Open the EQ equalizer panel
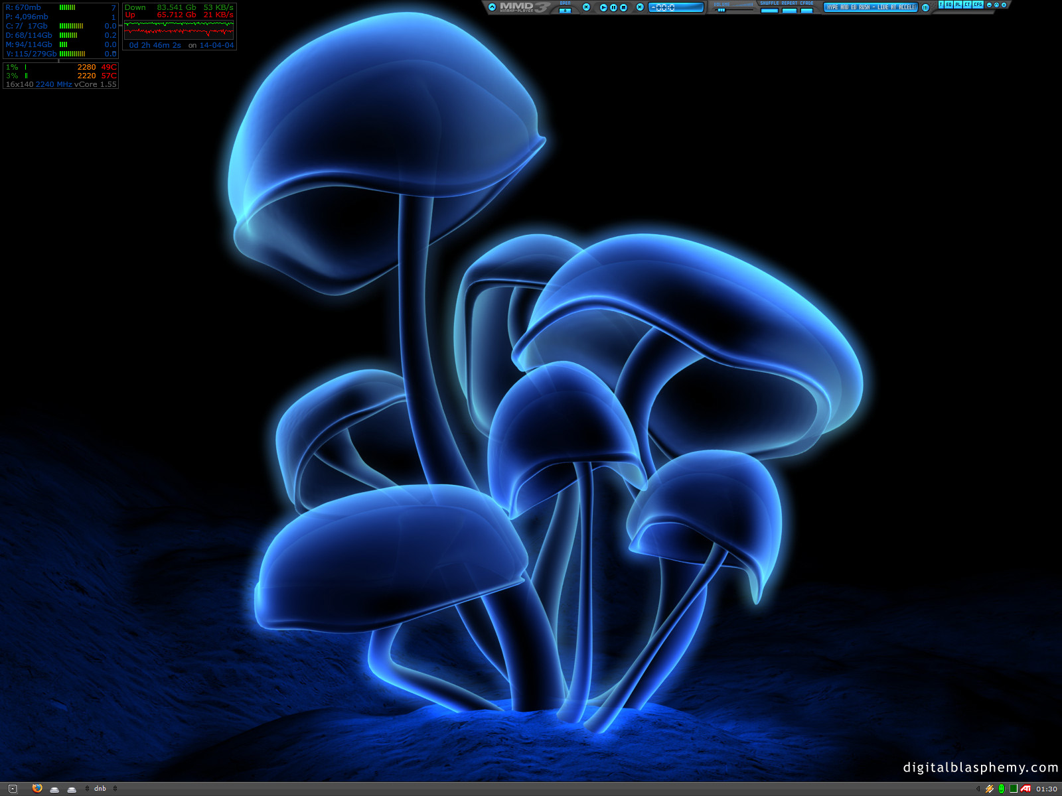The width and height of the screenshot is (1062, 796). click(x=949, y=5)
